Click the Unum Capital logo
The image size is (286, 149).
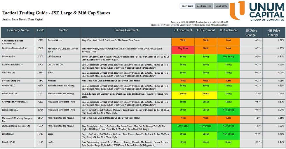click(257, 11)
